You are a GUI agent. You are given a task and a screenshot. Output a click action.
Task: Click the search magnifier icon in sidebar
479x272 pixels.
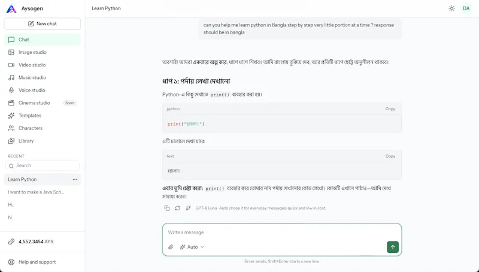click(11, 166)
